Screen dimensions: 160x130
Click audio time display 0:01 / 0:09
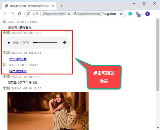tap(21, 43)
